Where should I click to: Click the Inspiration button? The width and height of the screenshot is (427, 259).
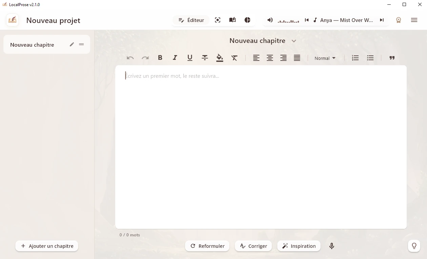click(x=299, y=246)
